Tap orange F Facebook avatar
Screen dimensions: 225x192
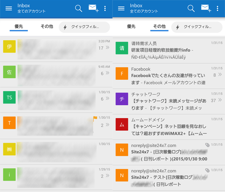[x=122, y=73]
